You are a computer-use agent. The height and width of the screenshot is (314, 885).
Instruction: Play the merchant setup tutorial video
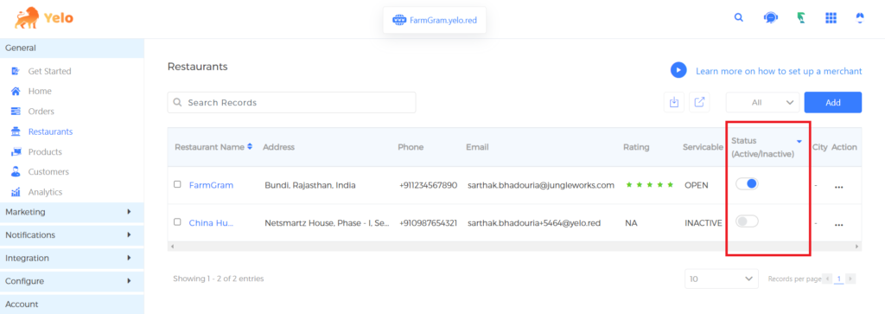click(678, 71)
